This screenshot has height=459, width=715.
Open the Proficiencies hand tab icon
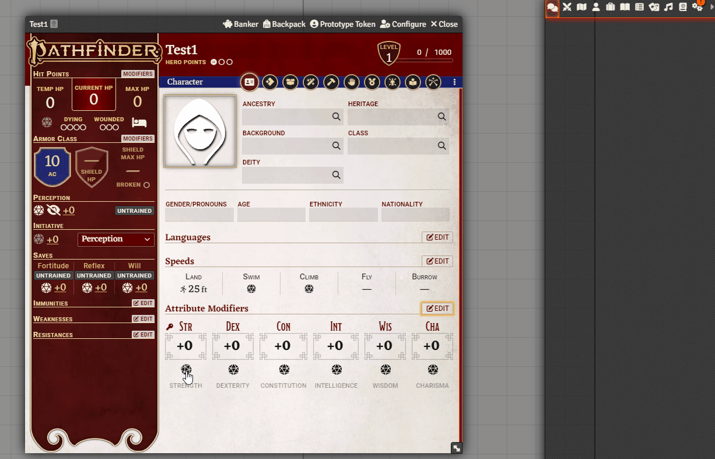click(x=351, y=82)
